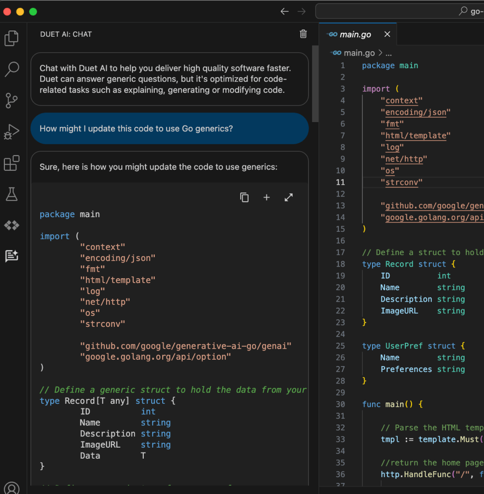
Task: Open the Search view
Action: point(12,69)
